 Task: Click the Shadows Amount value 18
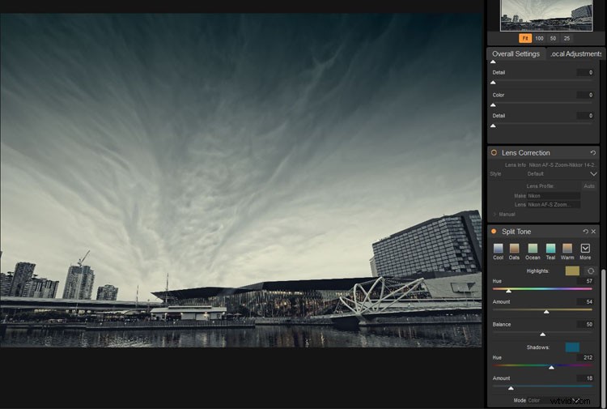[585, 378]
